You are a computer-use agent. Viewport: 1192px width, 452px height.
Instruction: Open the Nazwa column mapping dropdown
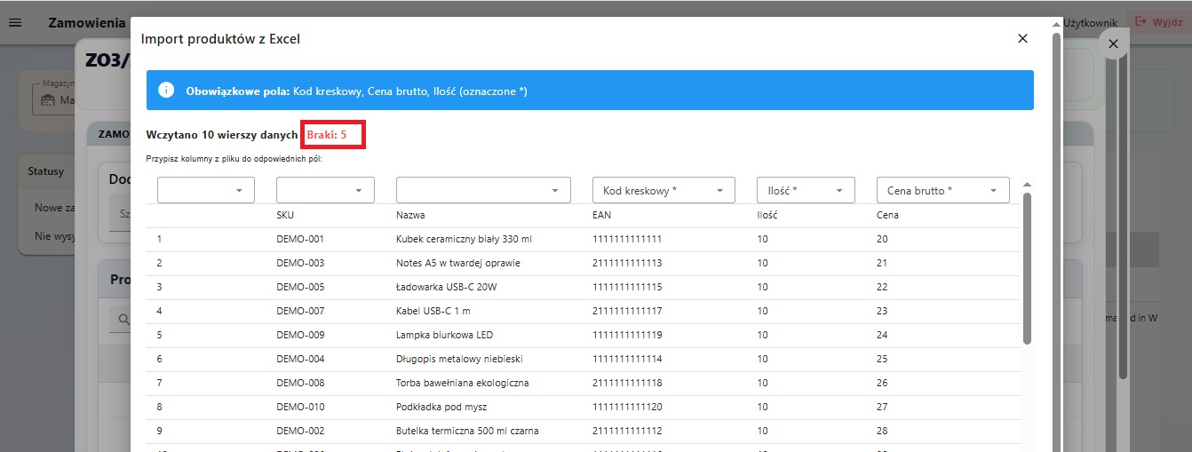point(483,190)
